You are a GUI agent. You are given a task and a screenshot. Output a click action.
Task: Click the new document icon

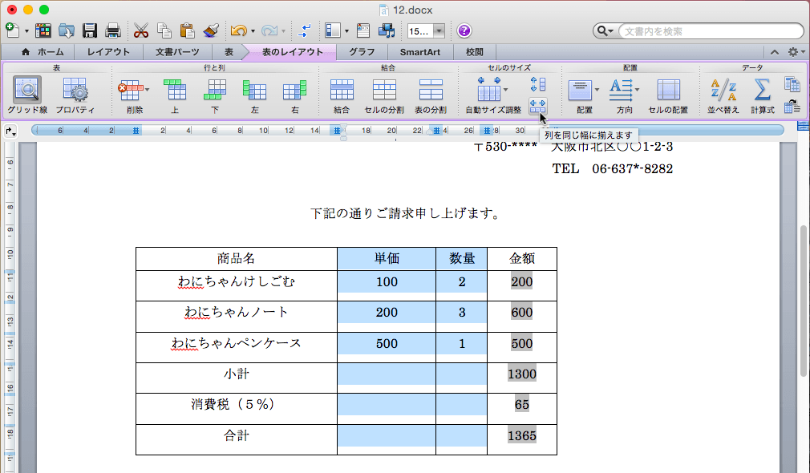[x=12, y=30]
